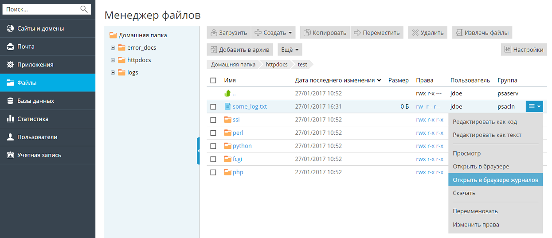The width and height of the screenshot is (552, 238).
Task: Tick the checkbox for some_log.txt
Action: tap(213, 107)
